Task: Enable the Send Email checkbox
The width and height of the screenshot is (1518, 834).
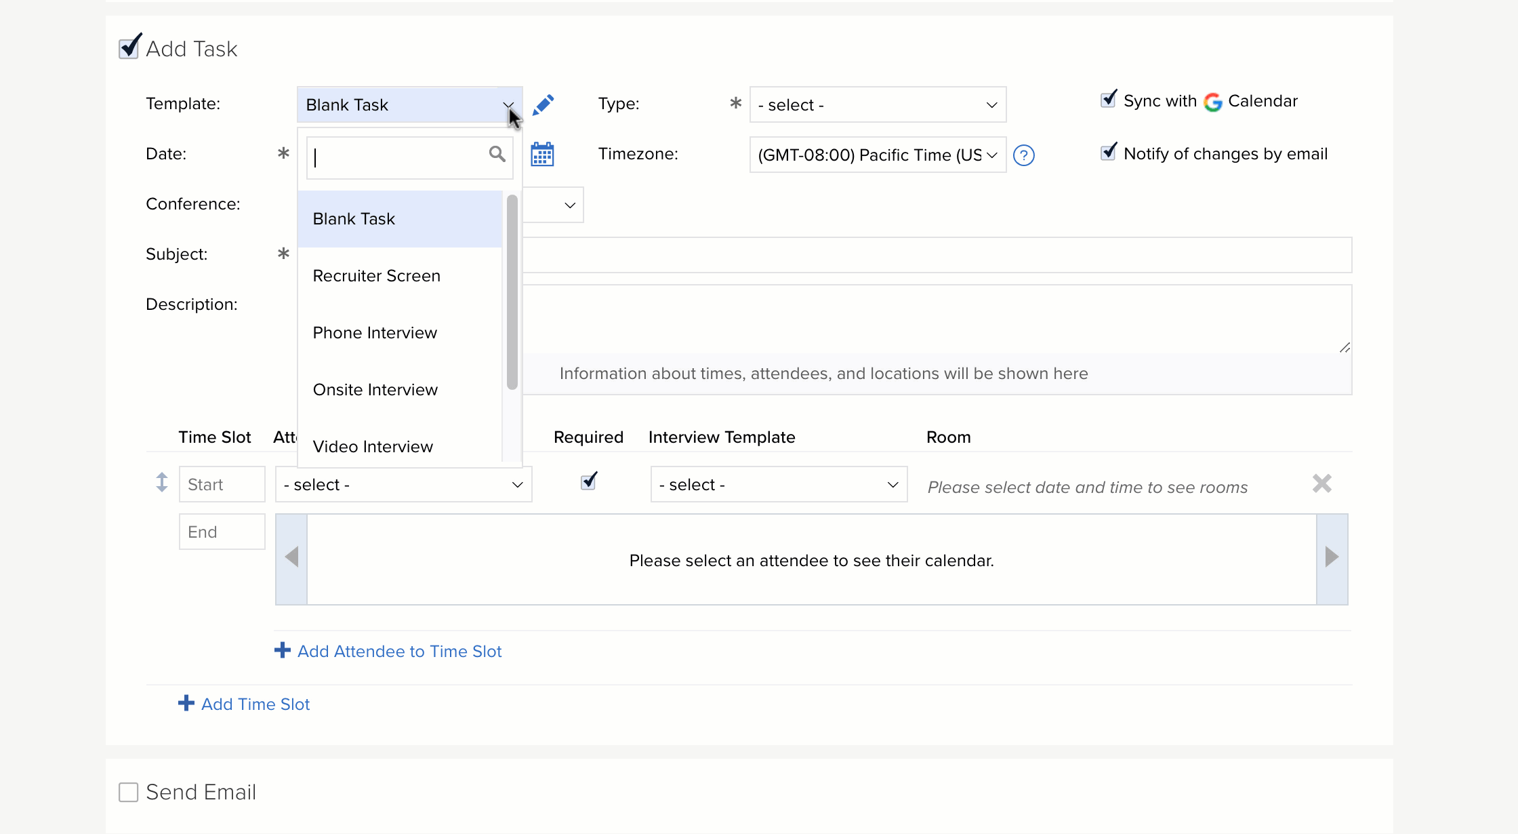Action: [128, 792]
